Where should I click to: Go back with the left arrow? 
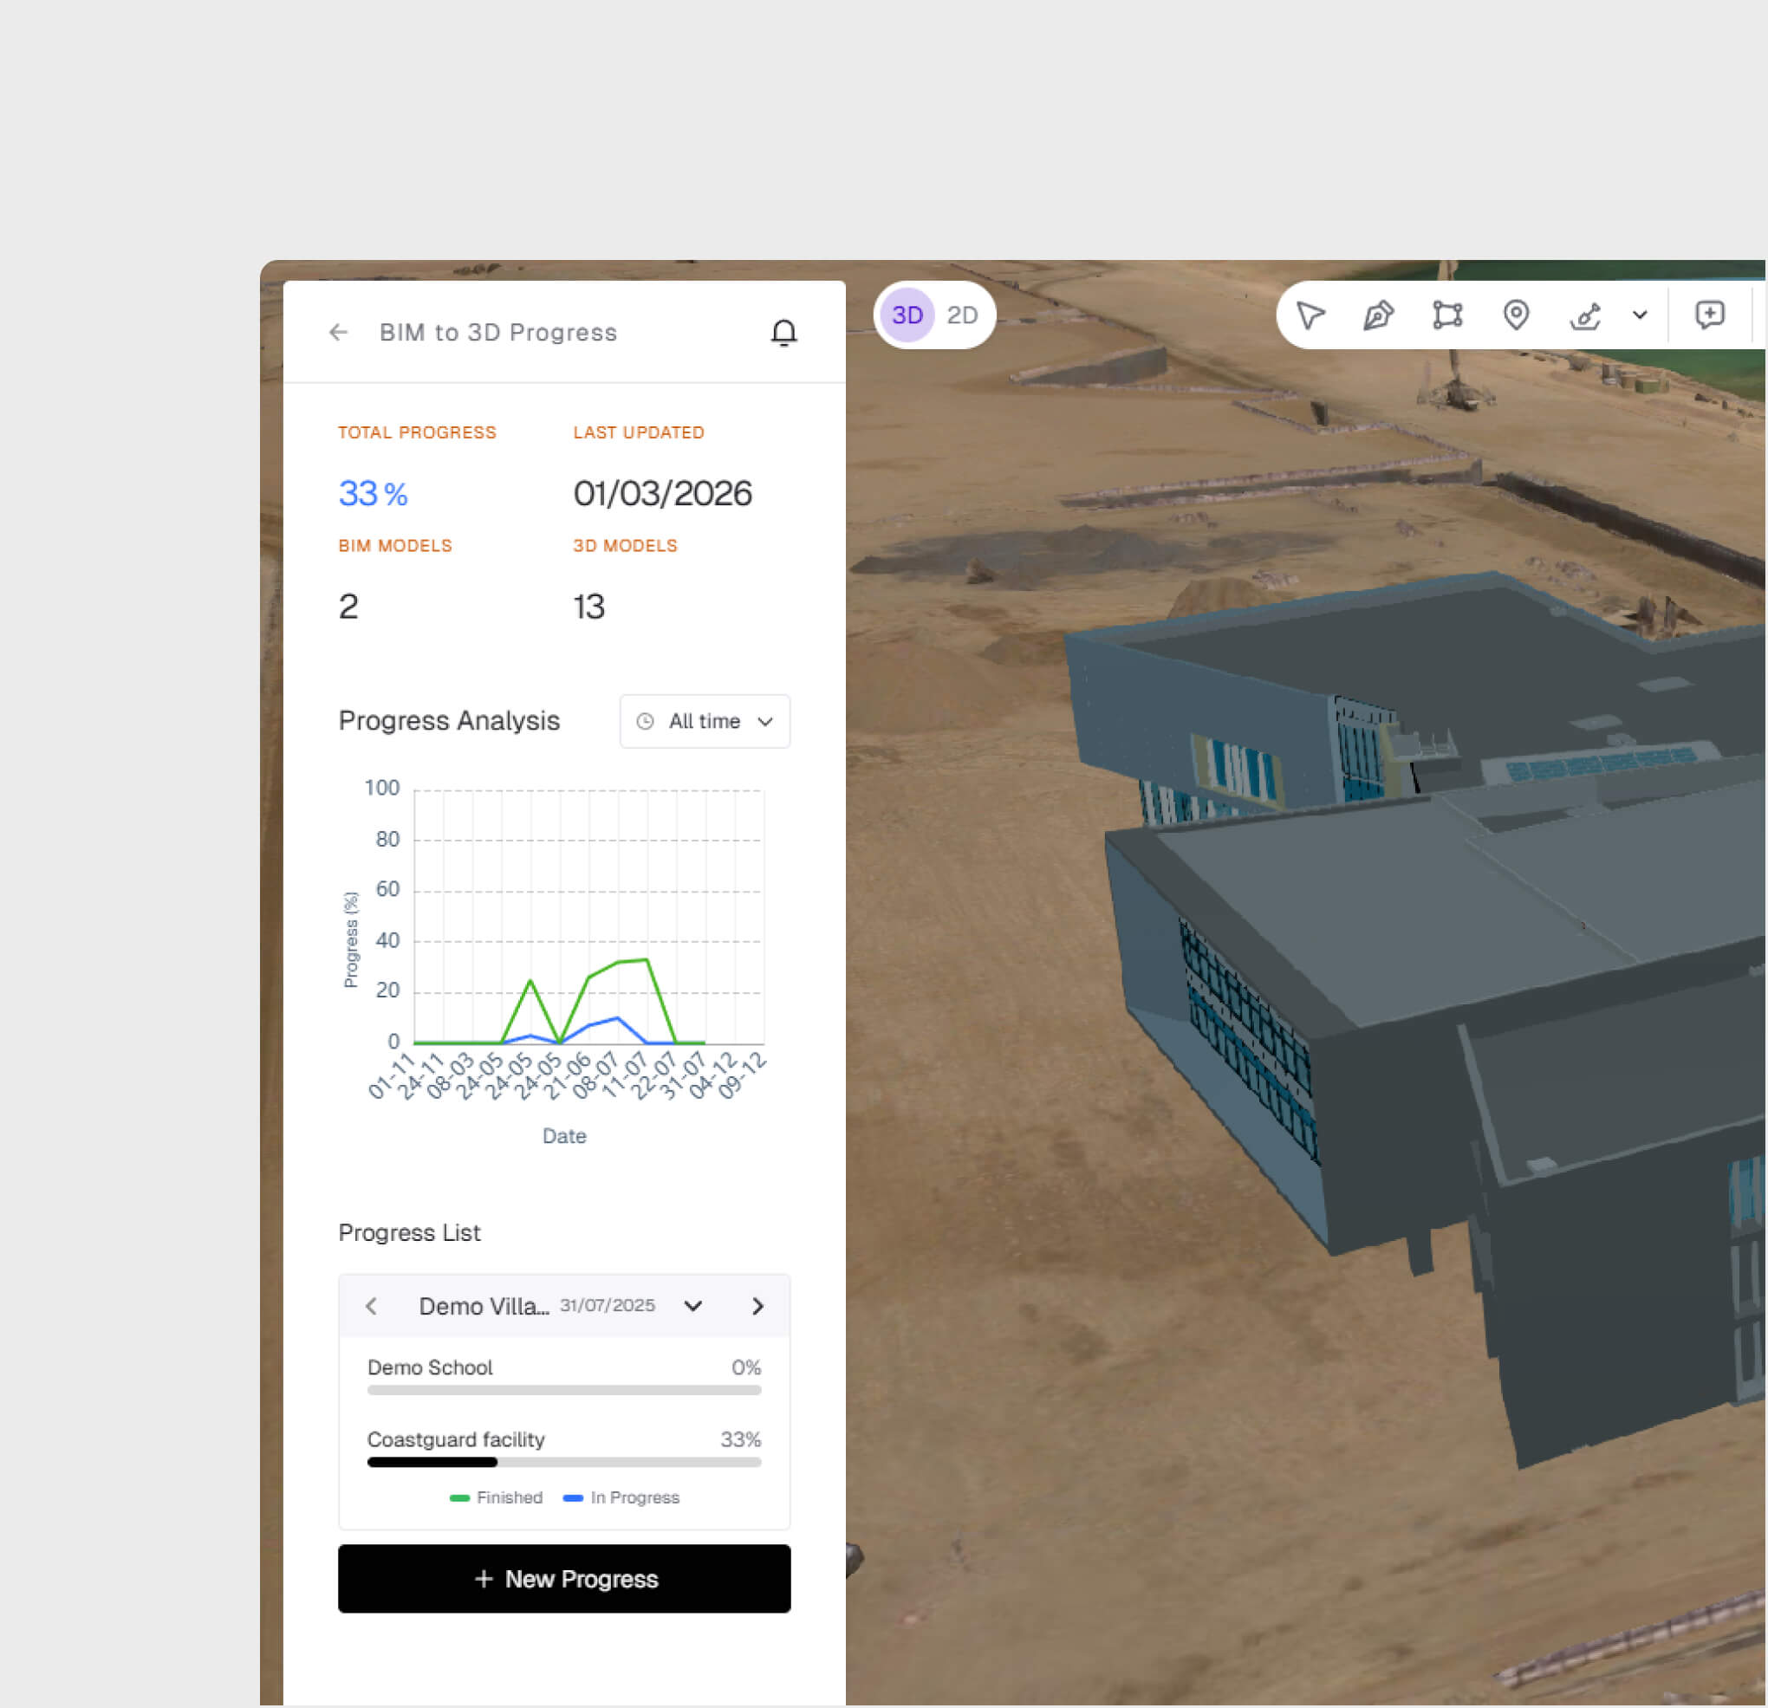click(338, 333)
